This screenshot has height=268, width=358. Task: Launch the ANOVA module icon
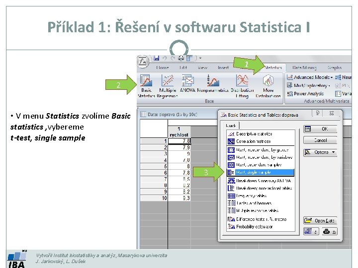187,83
